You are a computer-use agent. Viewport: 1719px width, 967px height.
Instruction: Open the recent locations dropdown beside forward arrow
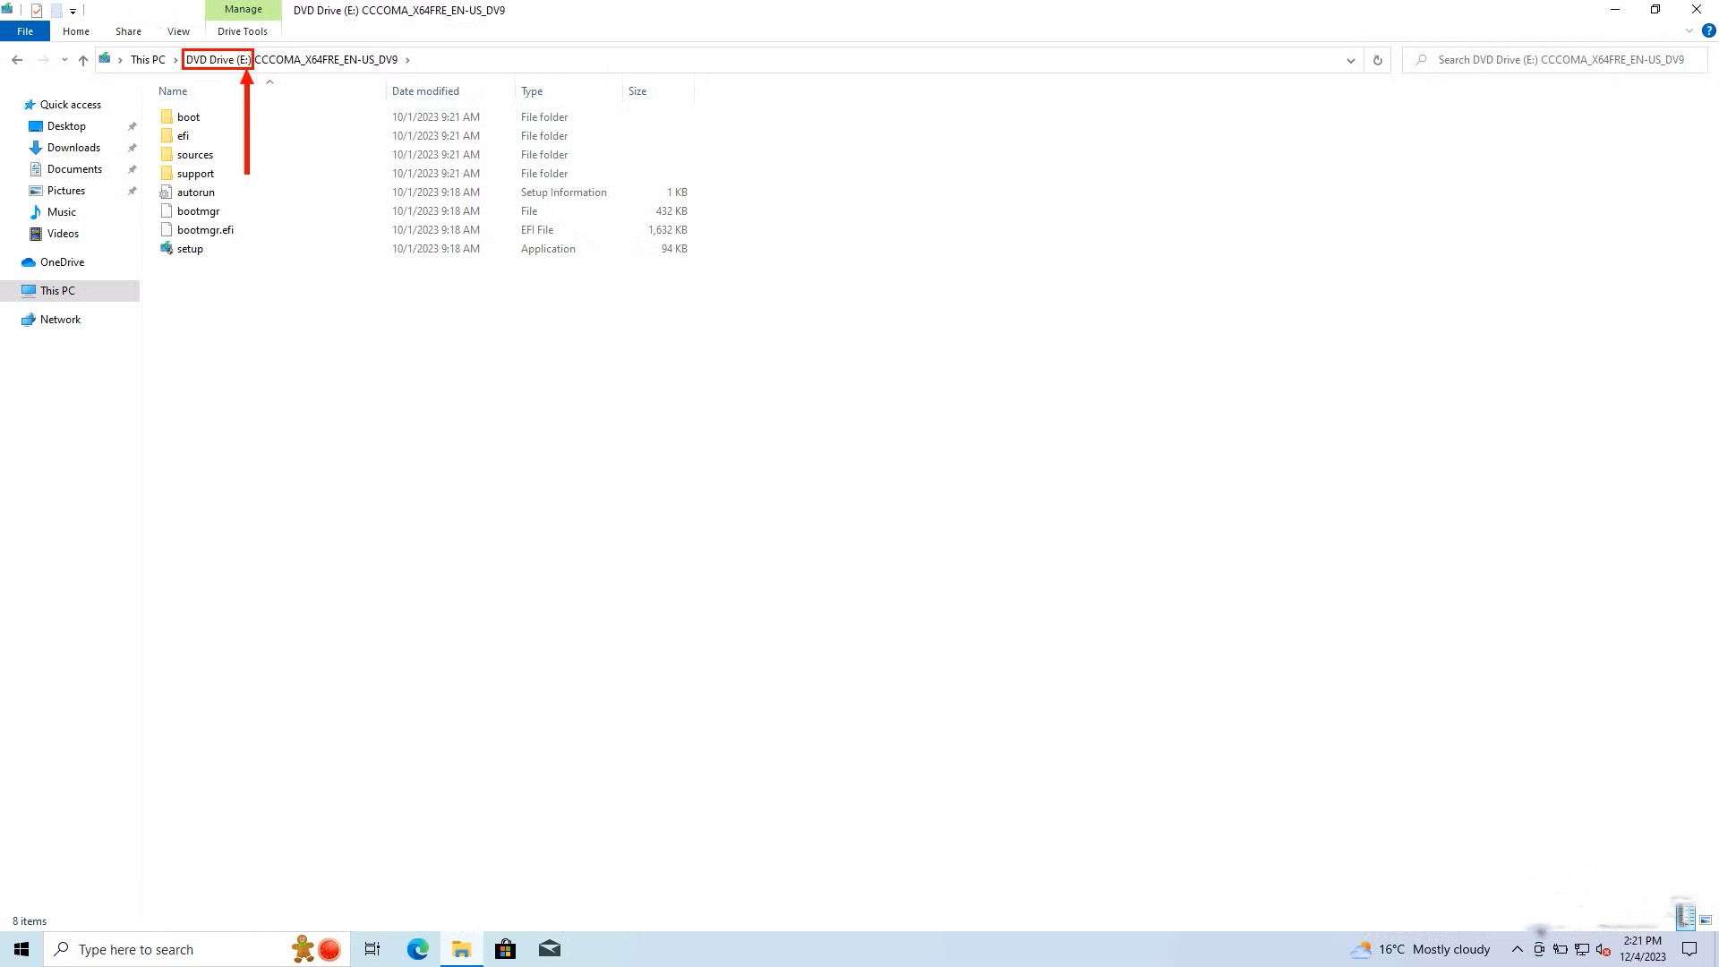pyautogui.click(x=64, y=60)
